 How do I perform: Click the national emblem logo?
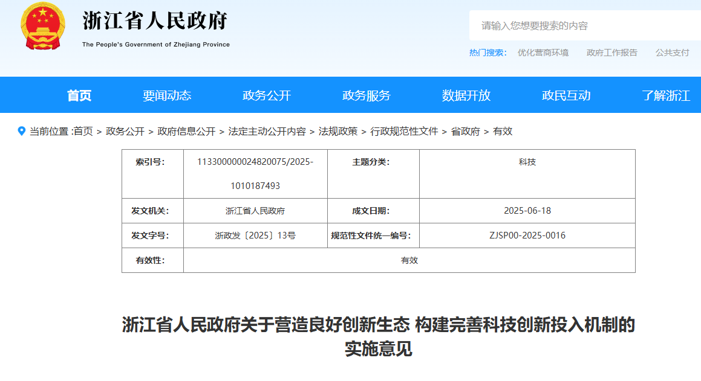click(43, 26)
